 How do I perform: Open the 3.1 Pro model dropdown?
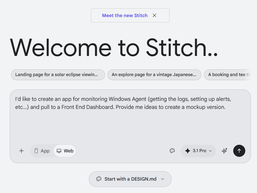[x=198, y=151]
